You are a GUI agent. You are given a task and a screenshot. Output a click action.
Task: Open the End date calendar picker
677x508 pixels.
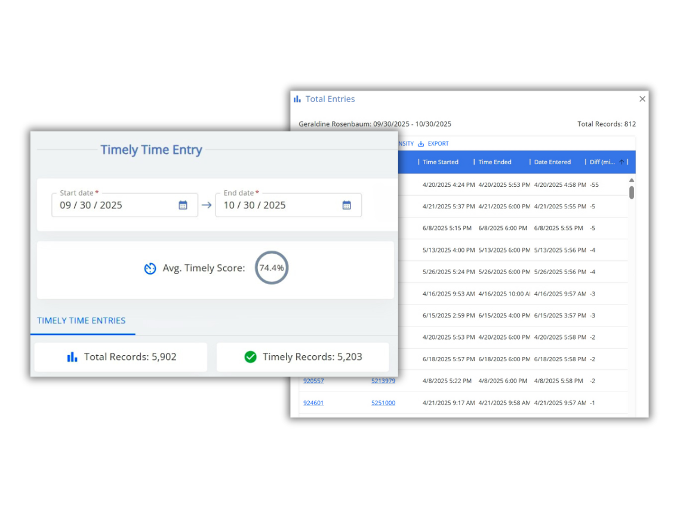(x=346, y=205)
